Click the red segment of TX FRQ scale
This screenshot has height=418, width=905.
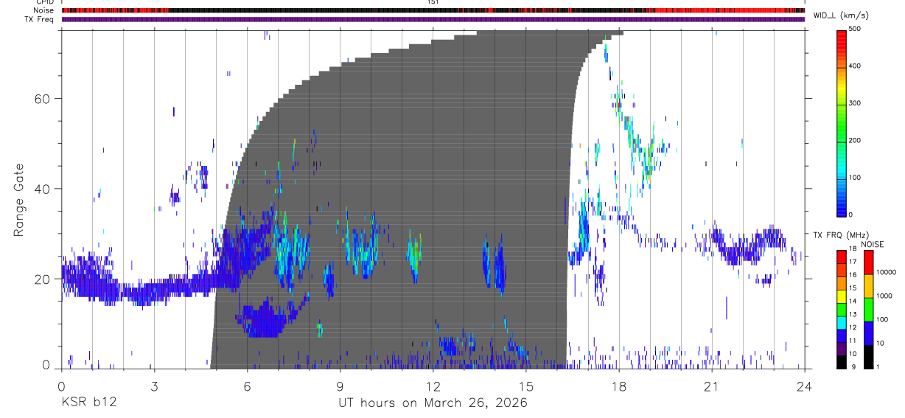[x=842, y=257]
